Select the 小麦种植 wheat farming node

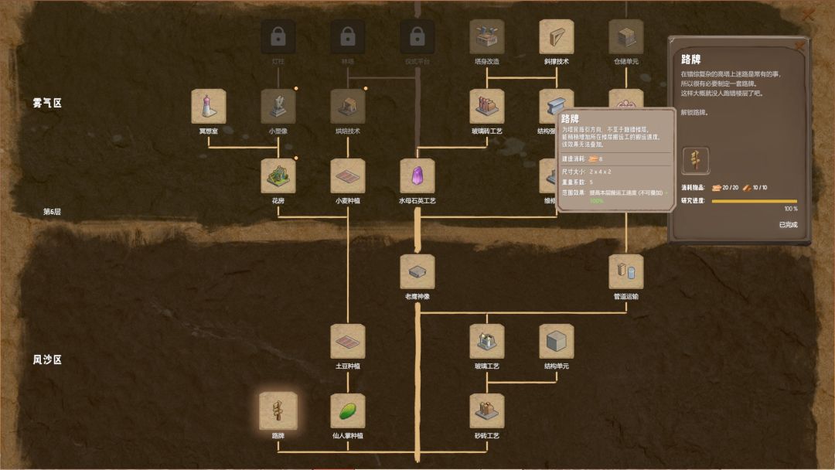tap(348, 176)
